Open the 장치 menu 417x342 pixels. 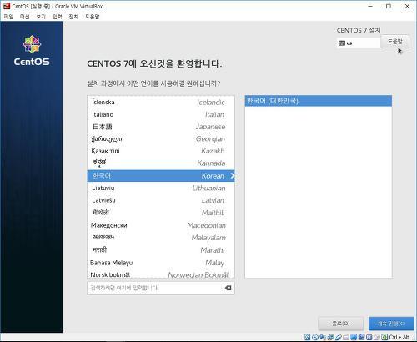pos(73,17)
